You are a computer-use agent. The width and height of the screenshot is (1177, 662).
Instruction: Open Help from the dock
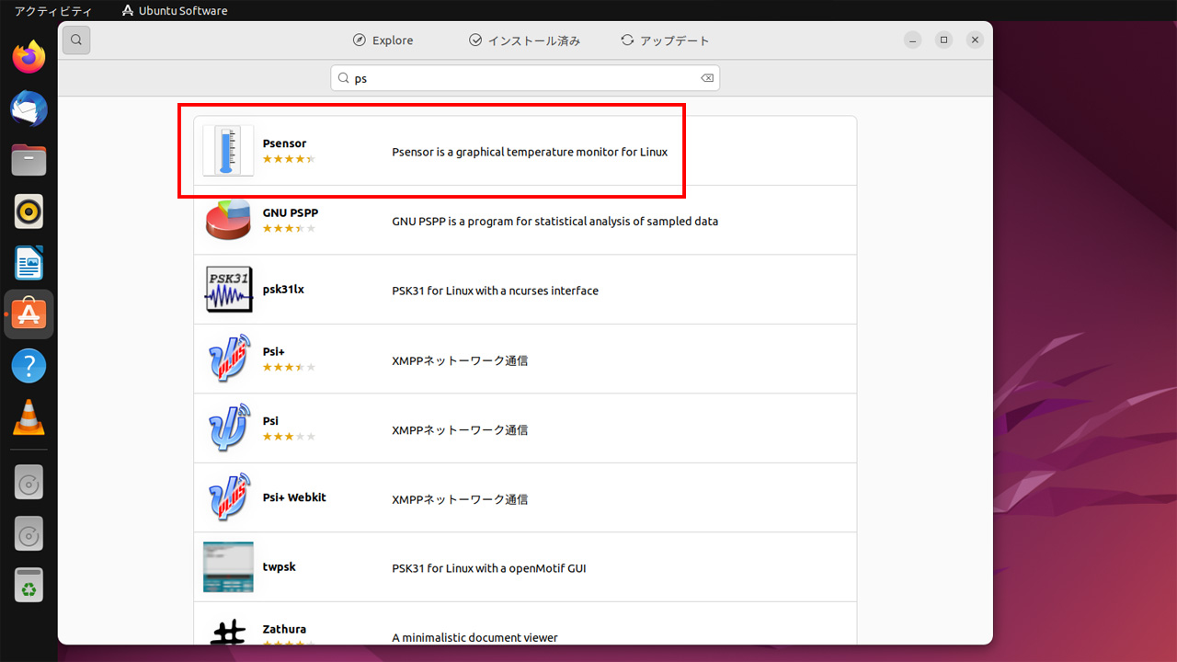click(x=29, y=366)
